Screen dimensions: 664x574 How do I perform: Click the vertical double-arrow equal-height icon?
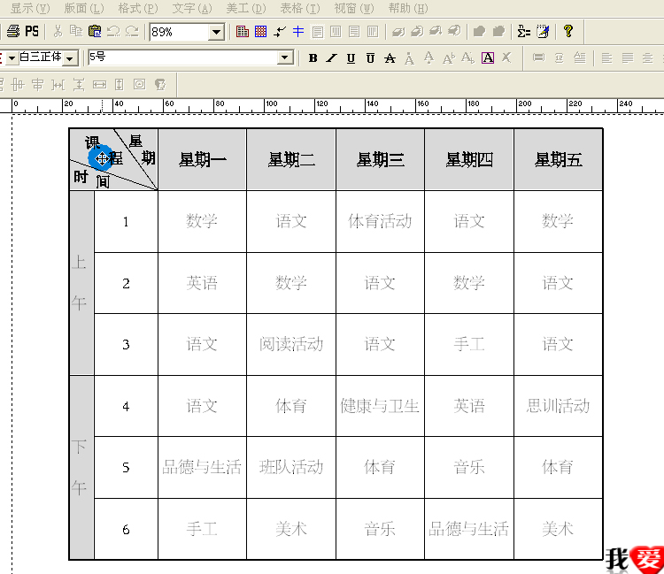120,85
